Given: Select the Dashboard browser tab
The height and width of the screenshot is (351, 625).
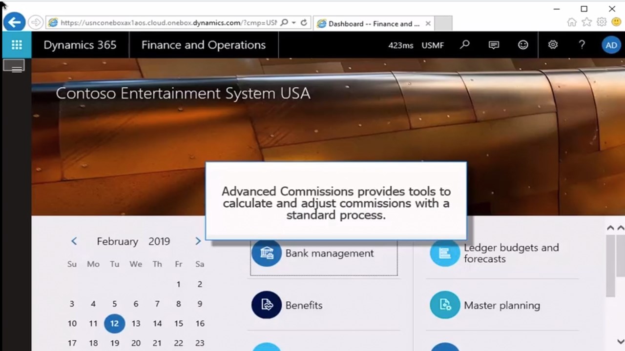Looking at the screenshot, I should click(x=374, y=23).
